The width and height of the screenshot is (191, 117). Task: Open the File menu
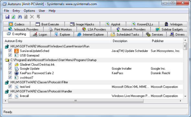[6, 11]
